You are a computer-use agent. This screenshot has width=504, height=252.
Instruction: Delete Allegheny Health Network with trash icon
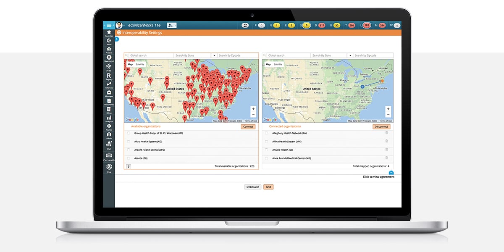coord(386,133)
